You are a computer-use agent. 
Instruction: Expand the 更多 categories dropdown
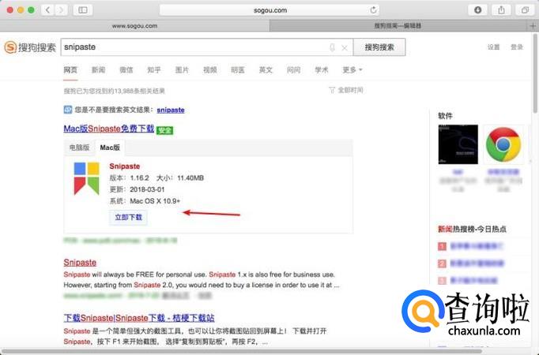pos(352,70)
